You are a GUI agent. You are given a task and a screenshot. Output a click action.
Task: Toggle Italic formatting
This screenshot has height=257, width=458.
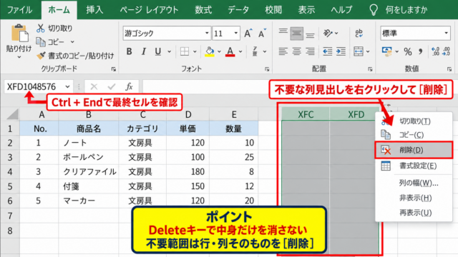coord(143,51)
